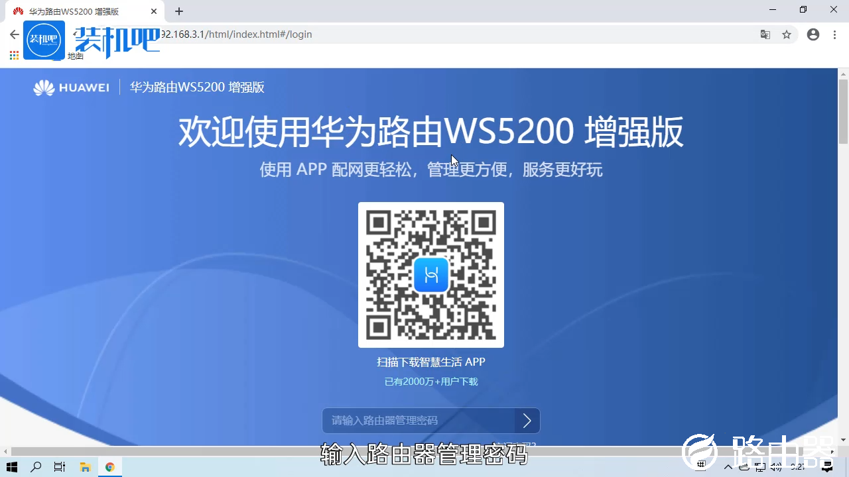The image size is (849, 477).
Task: Minimize the browser window
Action: (773, 10)
